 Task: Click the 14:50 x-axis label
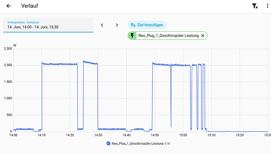[155, 135]
